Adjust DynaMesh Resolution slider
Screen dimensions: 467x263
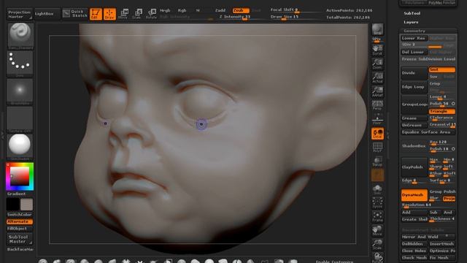tap(428, 205)
